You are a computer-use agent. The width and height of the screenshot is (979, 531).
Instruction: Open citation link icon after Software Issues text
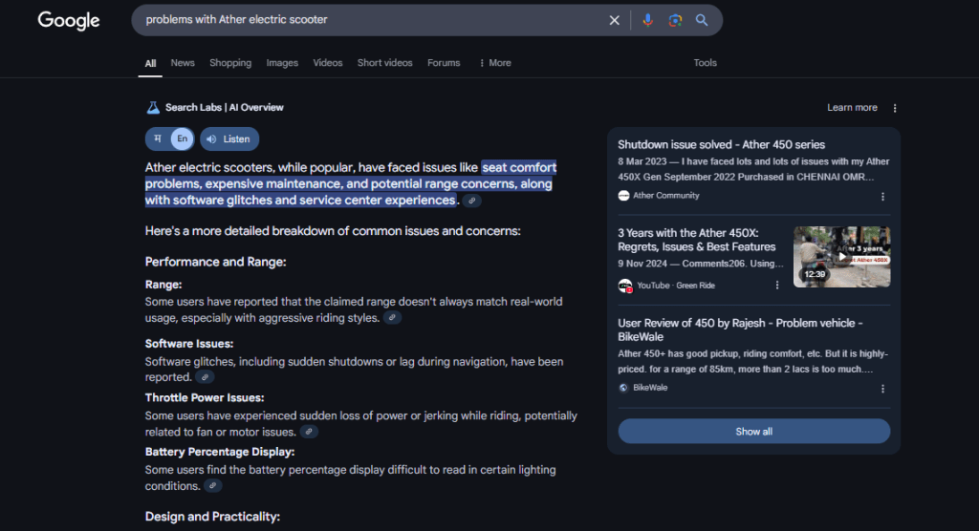coord(205,377)
